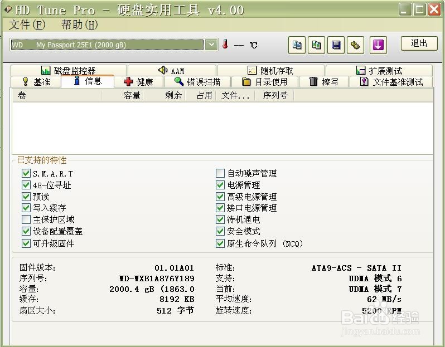The height and width of the screenshot is (347, 445).
Task: Close the HD Tune Pro window
Action: pyautogui.click(x=434, y=10)
